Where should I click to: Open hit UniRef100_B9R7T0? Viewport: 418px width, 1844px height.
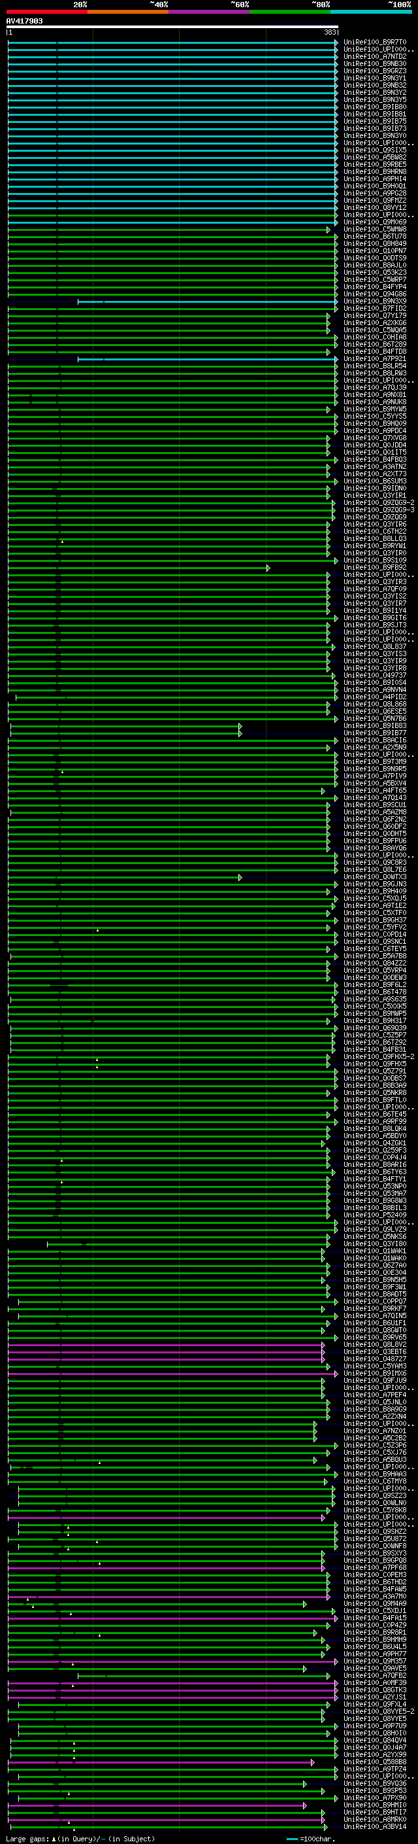[x=375, y=43]
